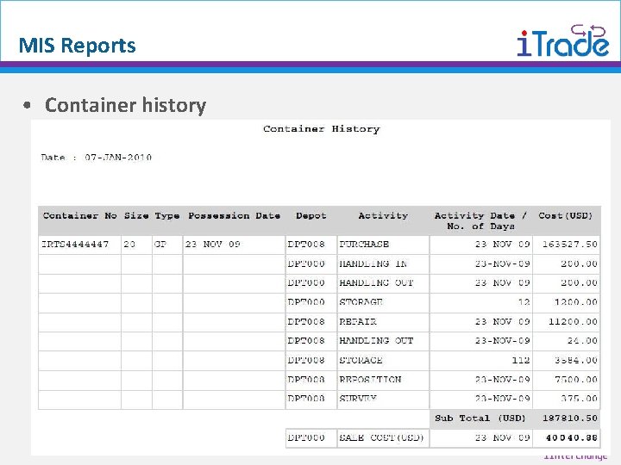621x465 pixels.
Task: Click the storage days value 112
Action: [521, 360]
